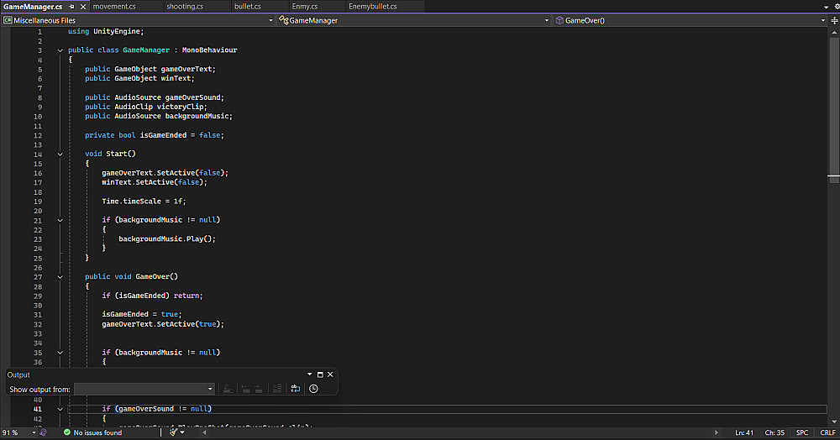Viewport: 840px width, 440px height.
Task: Click the horizontal scrollbar right arrow
Action: (x=717, y=432)
